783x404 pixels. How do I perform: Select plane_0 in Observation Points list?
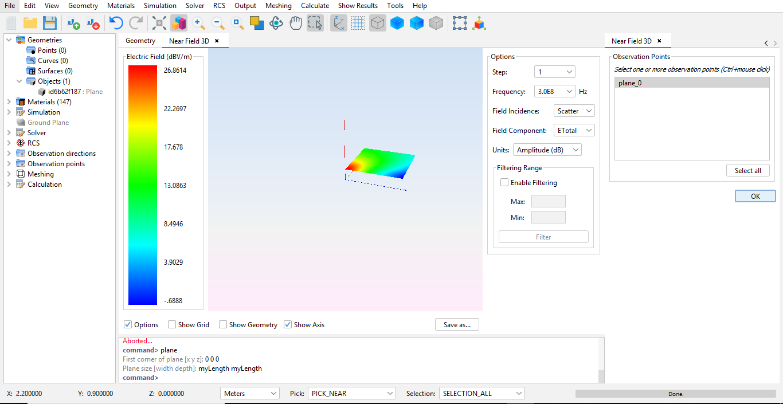(691, 83)
